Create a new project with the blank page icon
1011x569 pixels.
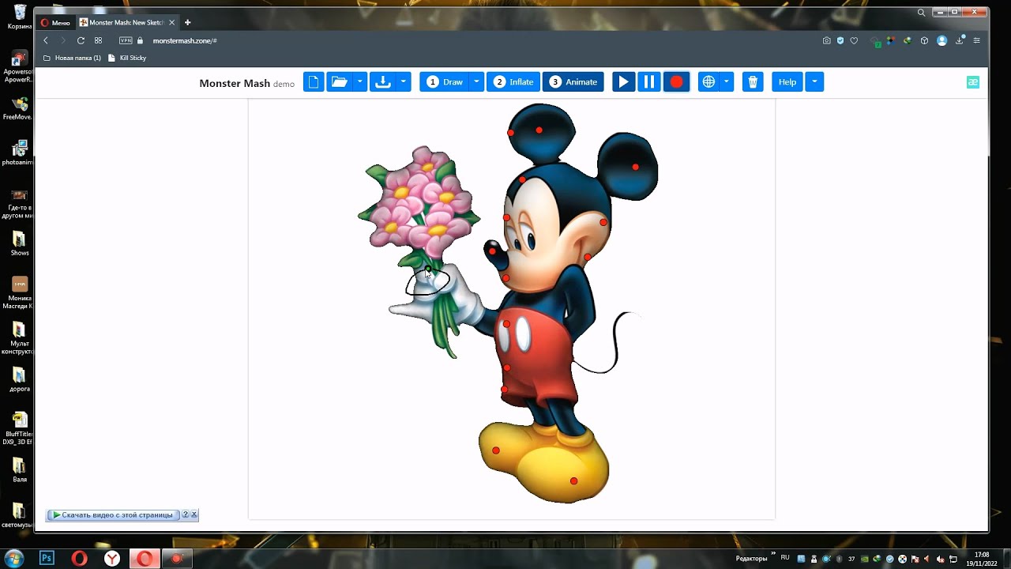[x=314, y=82]
